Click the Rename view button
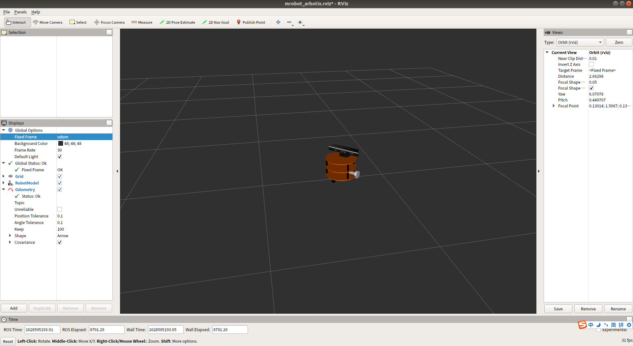Screen dimensions: 633x346 coord(618,309)
